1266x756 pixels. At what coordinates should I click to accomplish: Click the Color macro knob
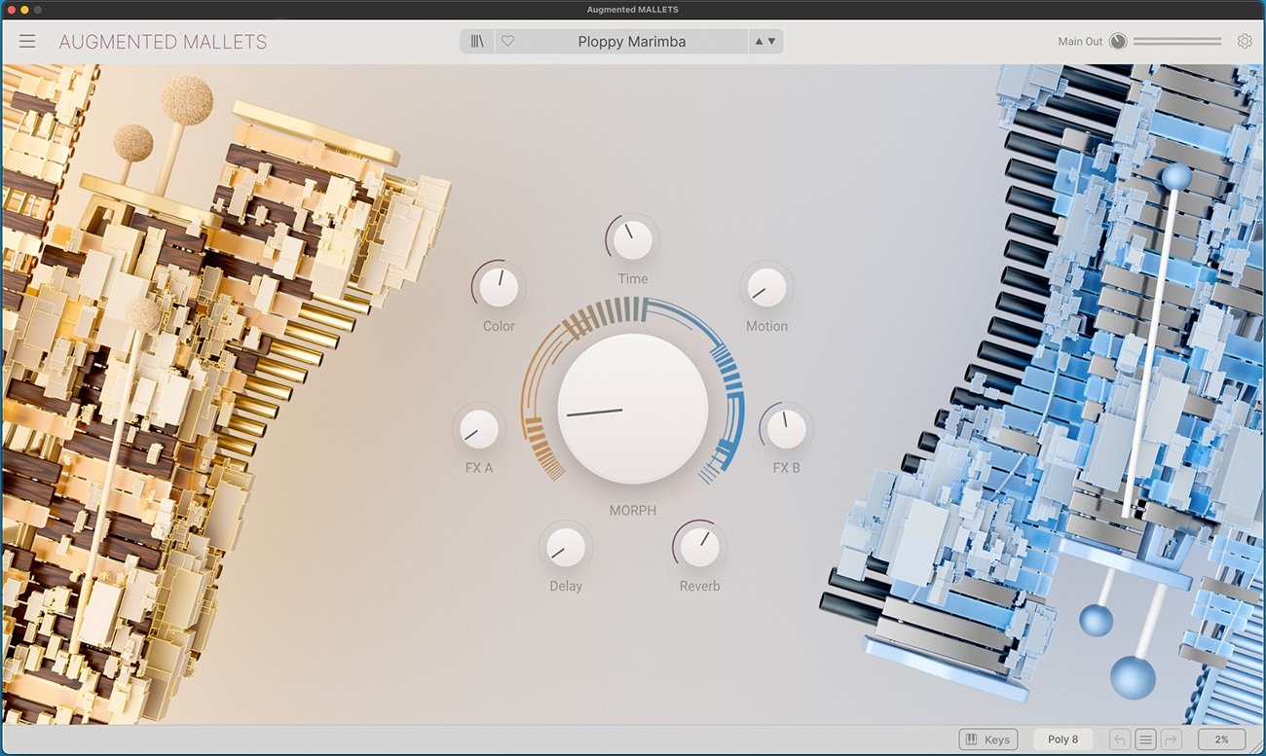[499, 287]
